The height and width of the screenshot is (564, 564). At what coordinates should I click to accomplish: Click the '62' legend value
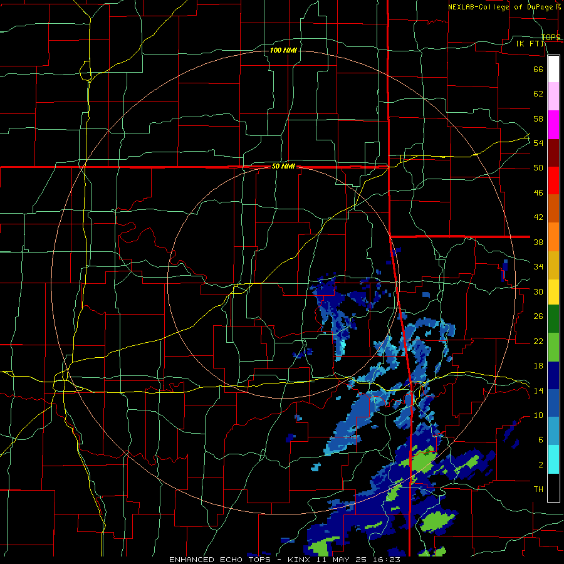(538, 94)
